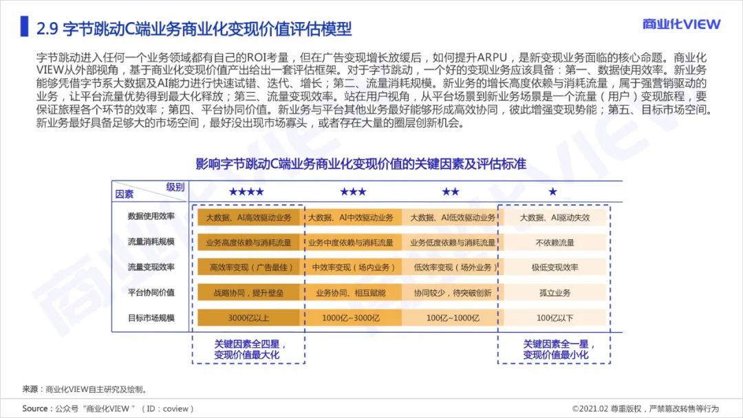Screen dimensions: 743x418
Task: Click the 商业化VIEW logo at top right
Action: (681, 24)
